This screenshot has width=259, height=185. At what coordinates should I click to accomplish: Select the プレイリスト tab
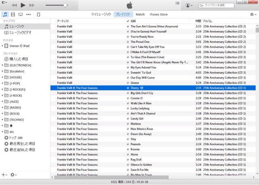pos(123,14)
